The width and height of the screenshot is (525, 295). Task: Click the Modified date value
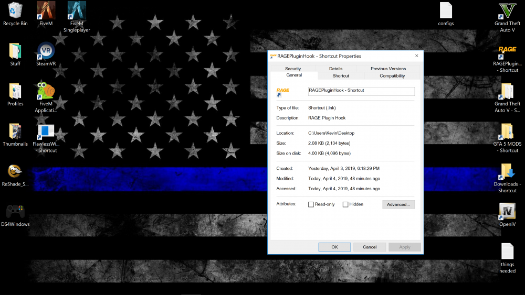click(x=344, y=178)
